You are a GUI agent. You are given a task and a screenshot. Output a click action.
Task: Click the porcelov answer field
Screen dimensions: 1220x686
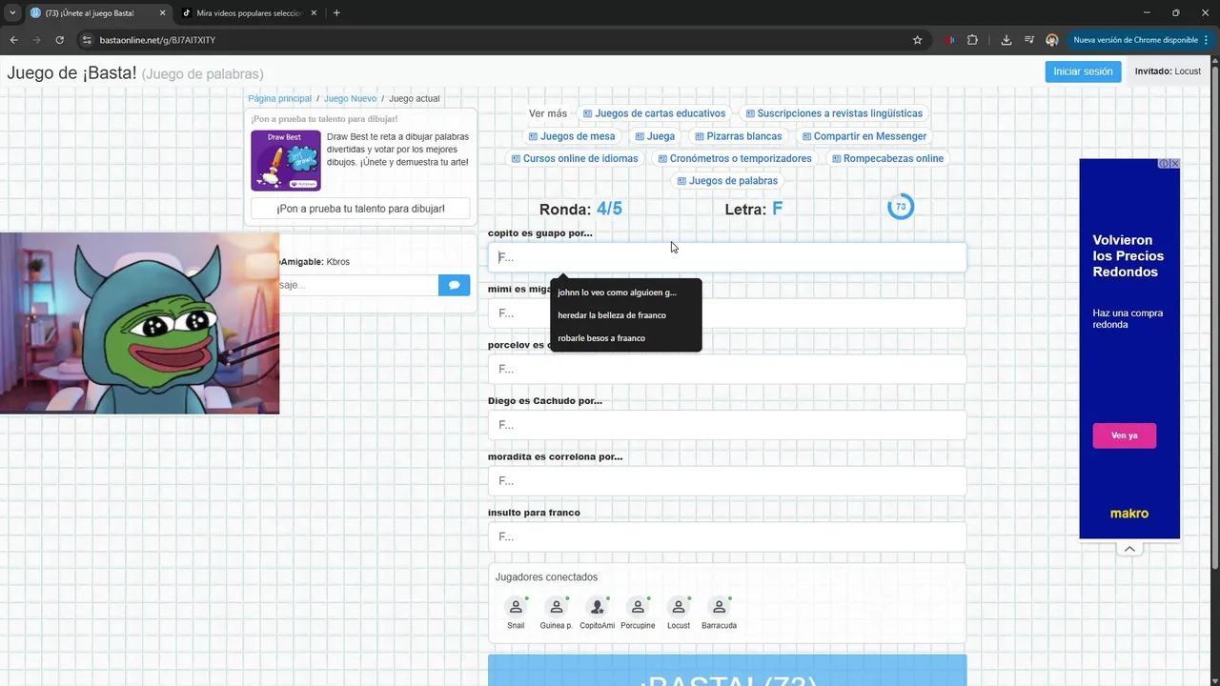click(727, 369)
